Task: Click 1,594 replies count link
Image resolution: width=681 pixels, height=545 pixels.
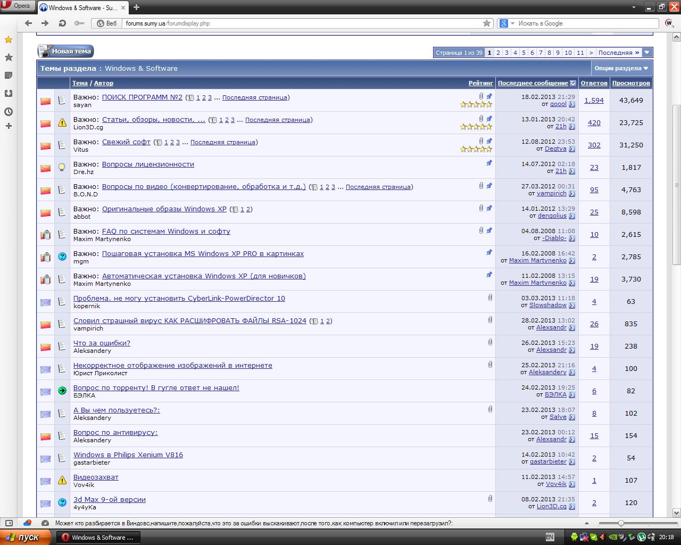Action: 594,101
